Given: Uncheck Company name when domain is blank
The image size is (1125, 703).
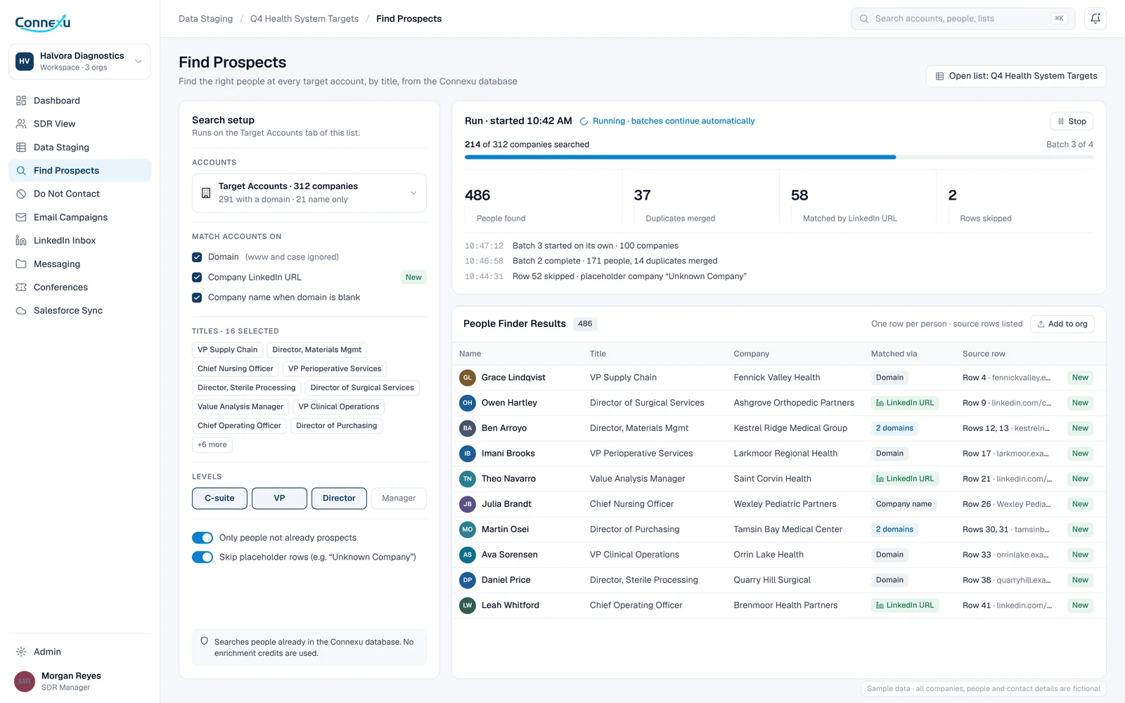Looking at the screenshot, I should pos(197,297).
